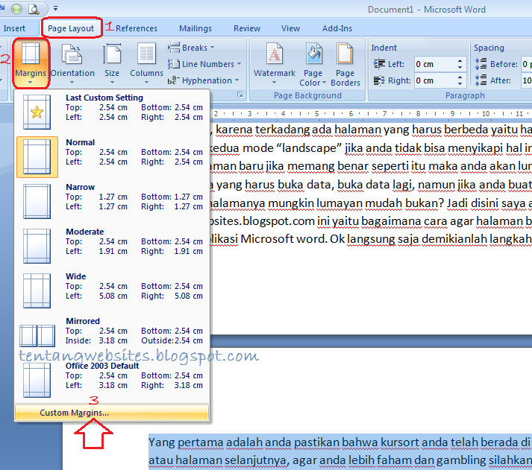Choose Office 2003 Default margins
The height and width of the screenshot is (470, 532).
point(112,381)
